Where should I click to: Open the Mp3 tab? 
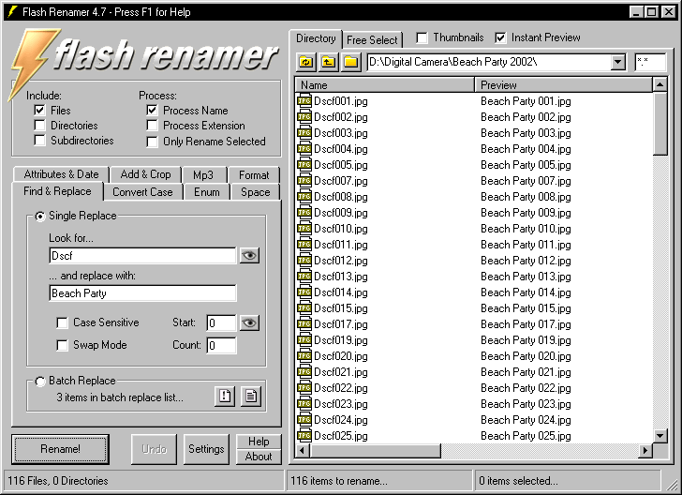click(x=203, y=175)
